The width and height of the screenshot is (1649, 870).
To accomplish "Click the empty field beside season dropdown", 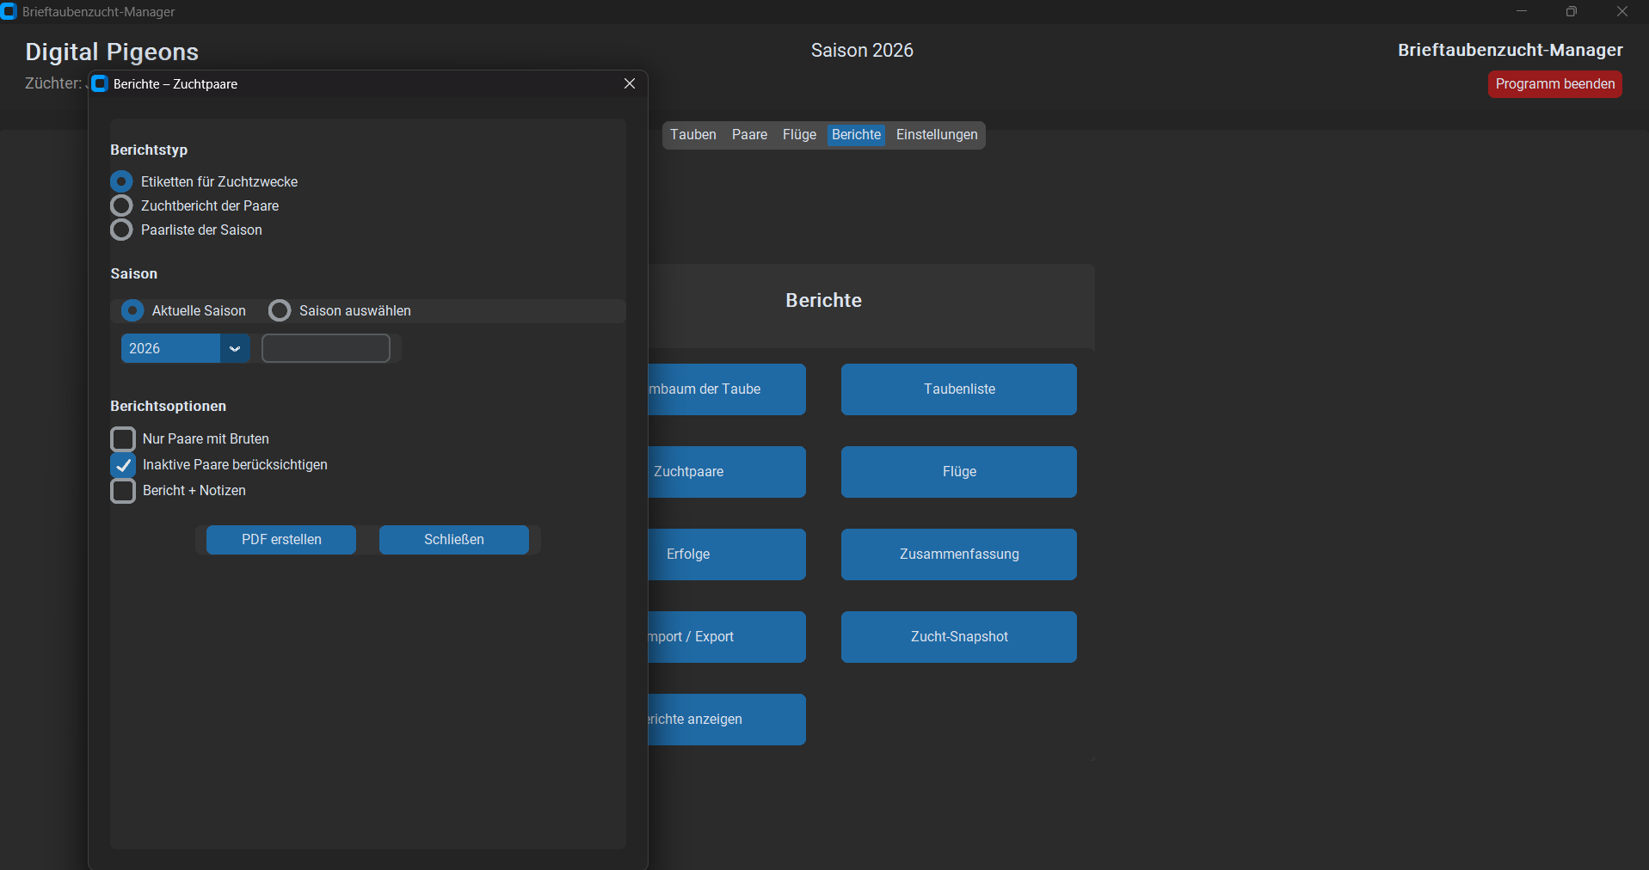I will point(326,348).
